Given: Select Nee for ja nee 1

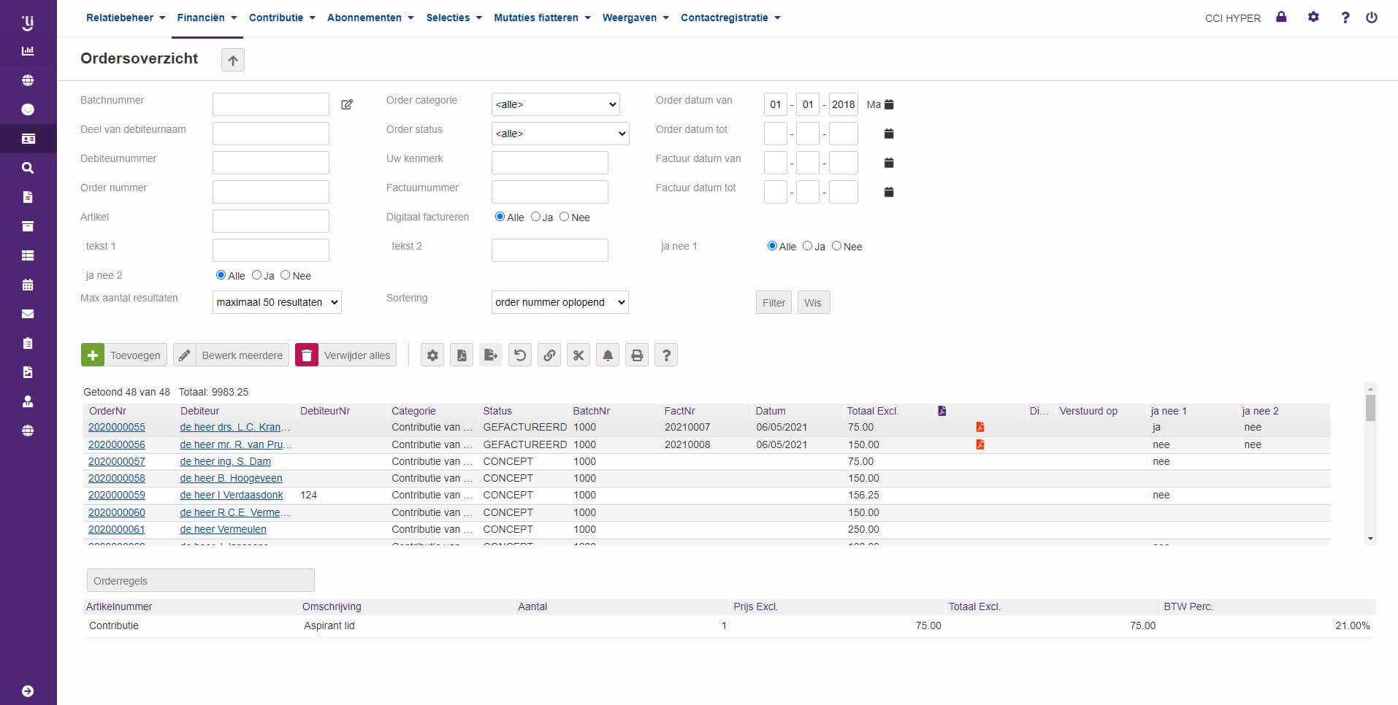Looking at the screenshot, I should tap(836, 246).
